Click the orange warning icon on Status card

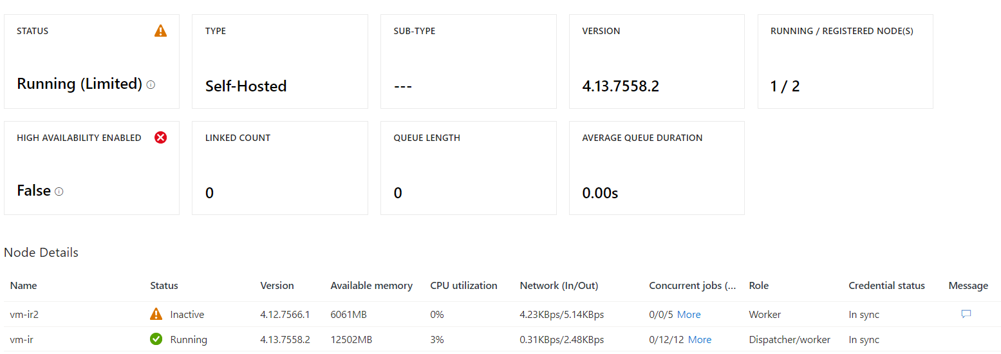(160, 31)
